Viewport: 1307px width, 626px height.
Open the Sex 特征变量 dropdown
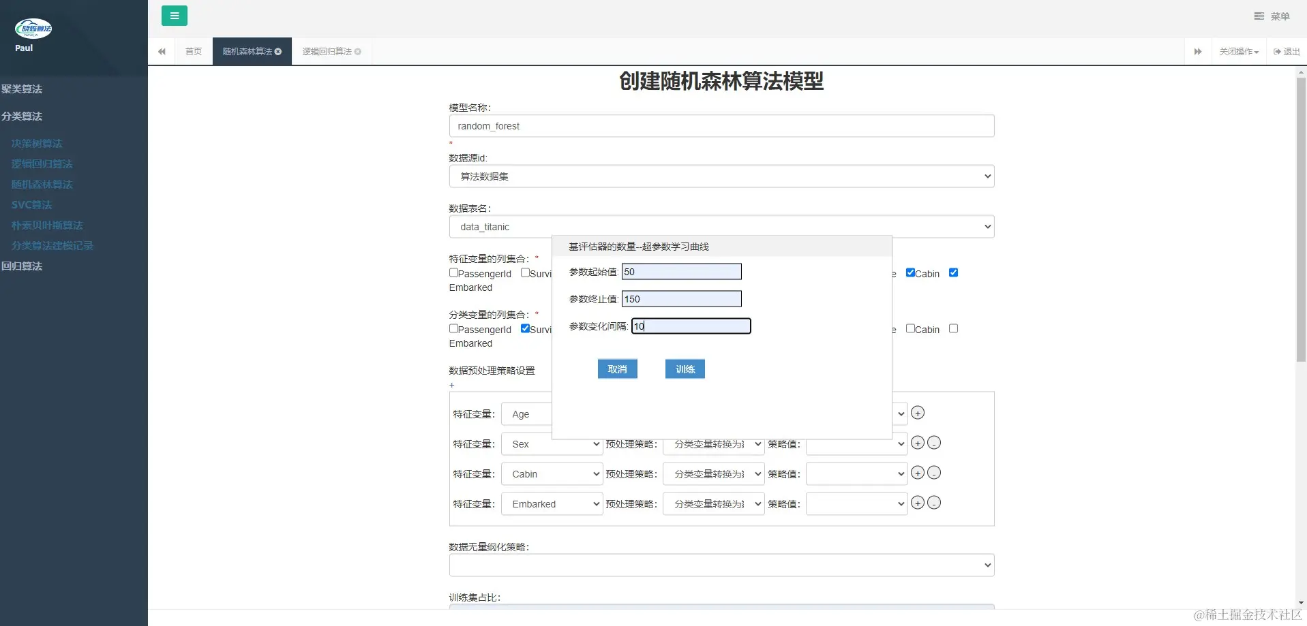552,444
